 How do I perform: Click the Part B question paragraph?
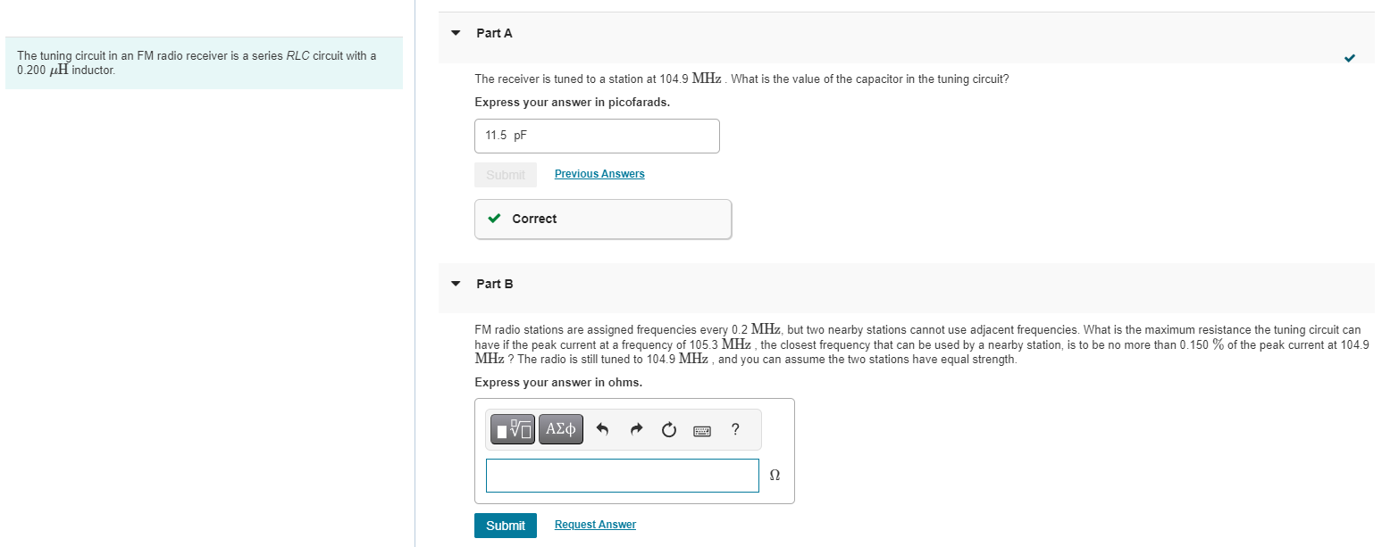click(921, 344)
